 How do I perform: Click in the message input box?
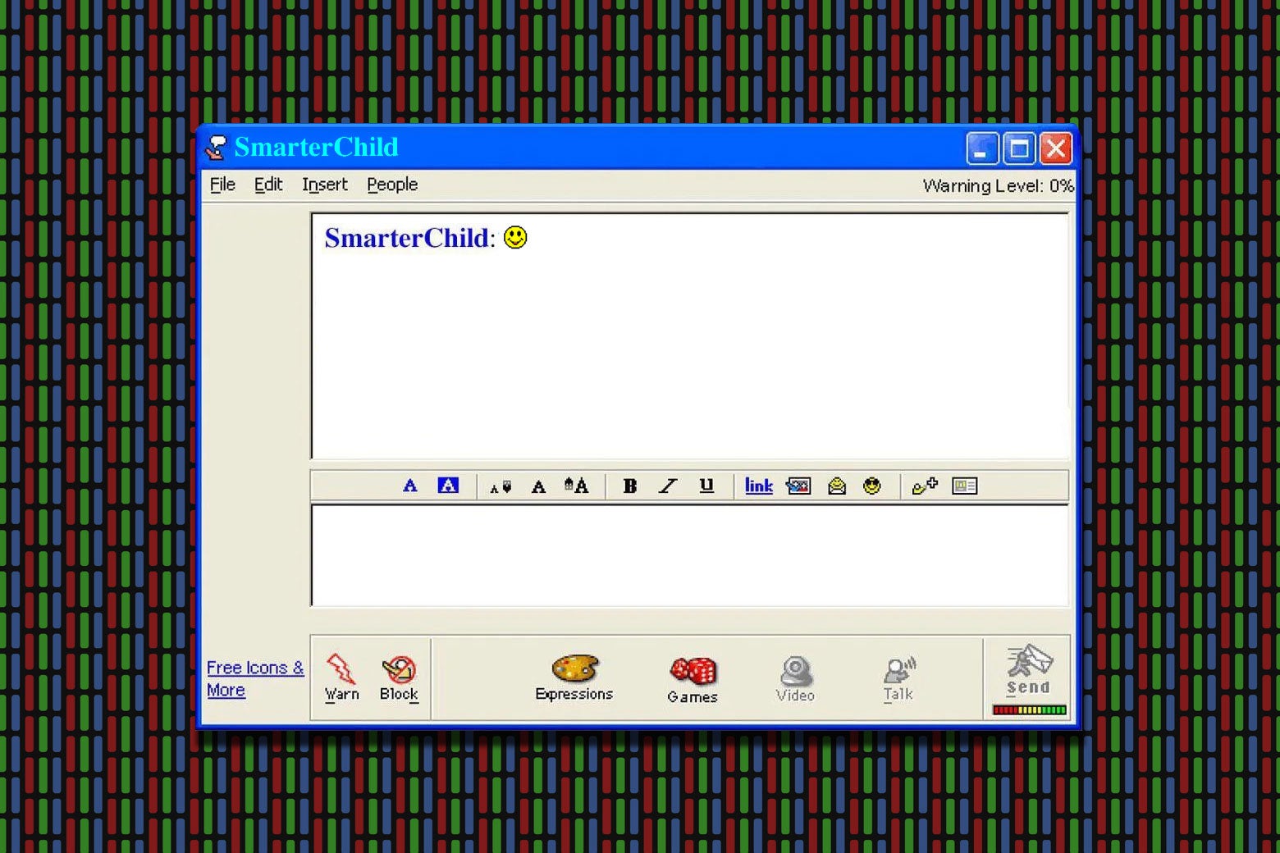(689, 555)
